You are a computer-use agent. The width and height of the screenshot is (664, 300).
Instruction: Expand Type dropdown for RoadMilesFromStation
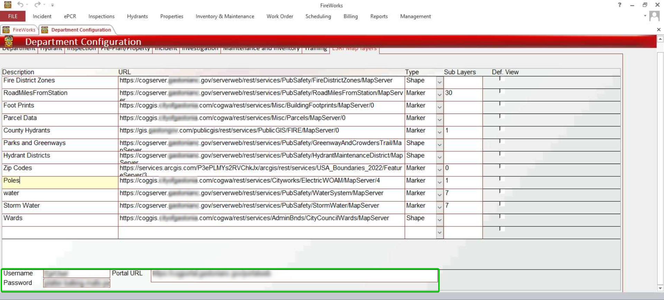(x=440, y=95)
